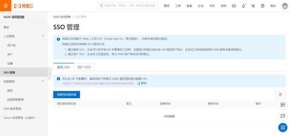Collapse the sidebar with the arrow handle
The width and height of the screenshot is (291, 136).
tap(49, 74)
